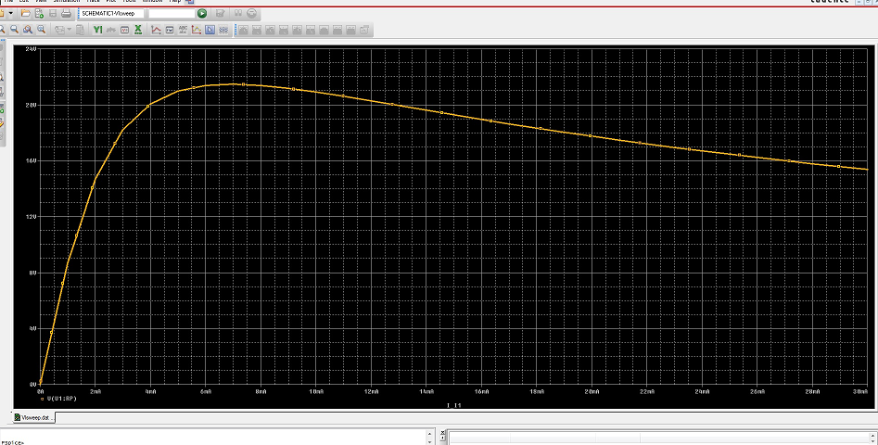Click the greyed Fourier FFT waveform icon
The image size is (878, 445).
(x=111, y=30)
